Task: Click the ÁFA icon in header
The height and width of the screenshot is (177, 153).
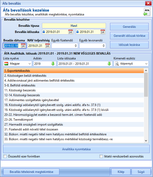Action: [147, 12]
